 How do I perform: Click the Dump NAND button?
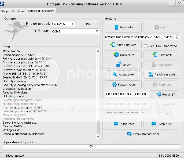[162, 124]
